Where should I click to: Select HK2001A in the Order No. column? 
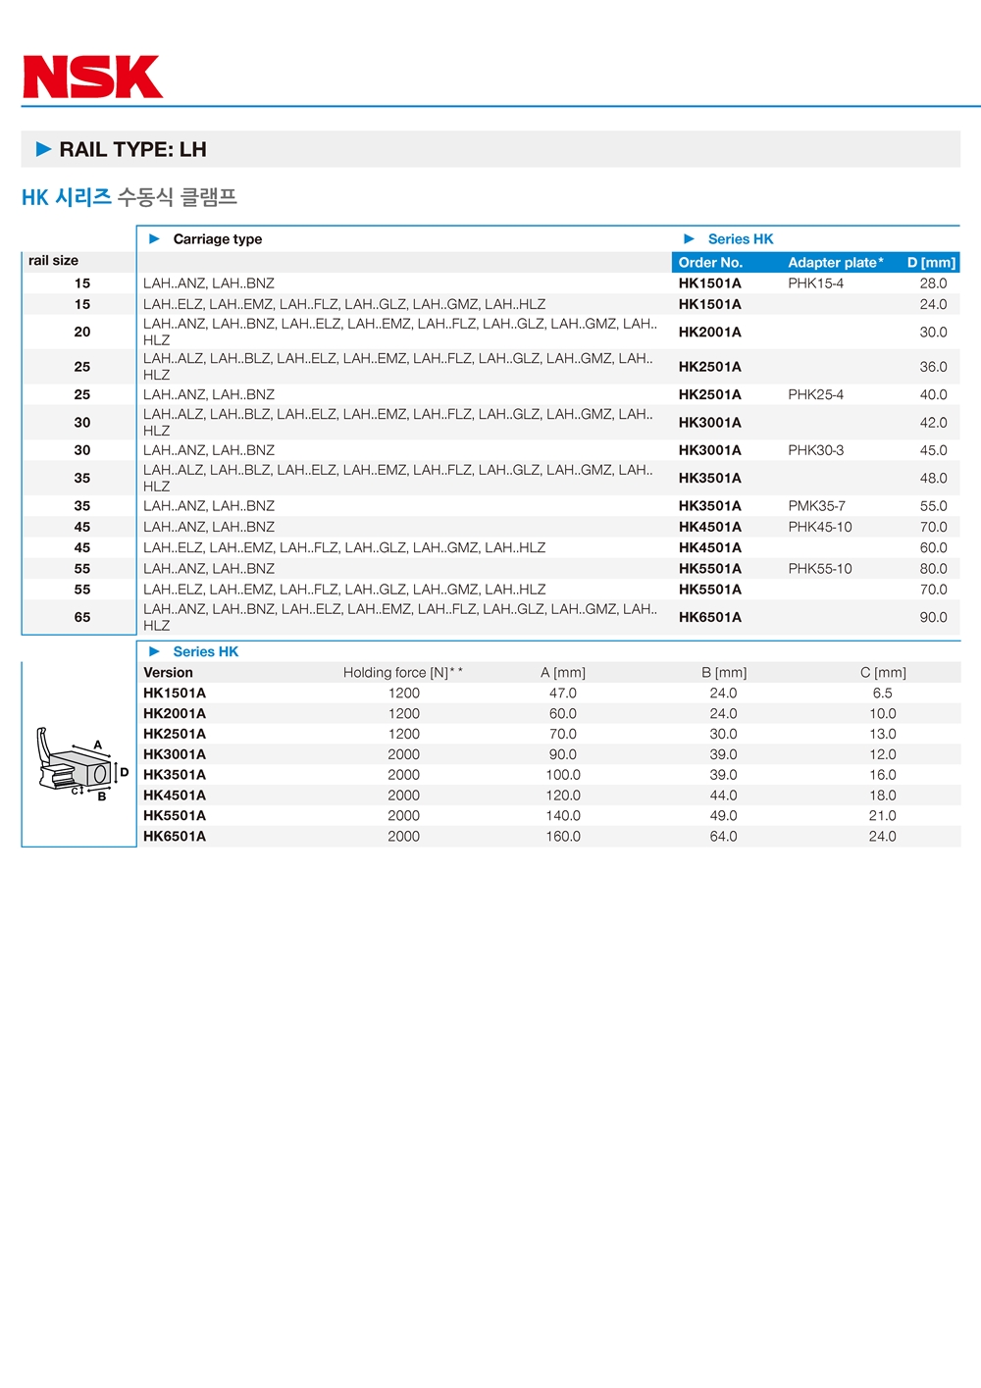point(710,333)
